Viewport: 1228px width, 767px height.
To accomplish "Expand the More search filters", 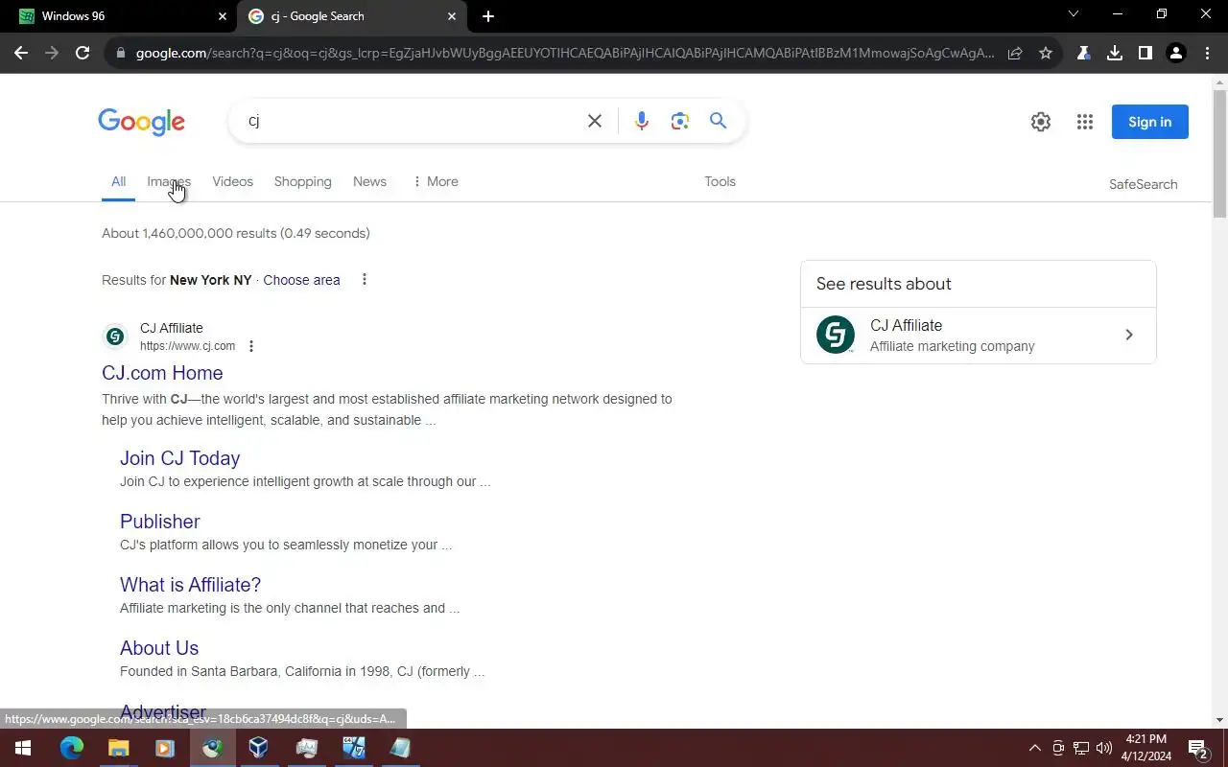I will 435,181.
